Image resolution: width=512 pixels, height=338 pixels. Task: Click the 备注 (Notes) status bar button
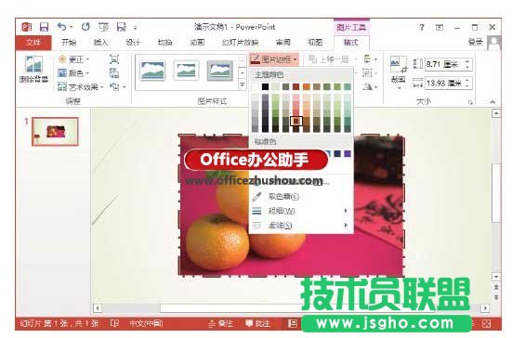tap(220, 323)
